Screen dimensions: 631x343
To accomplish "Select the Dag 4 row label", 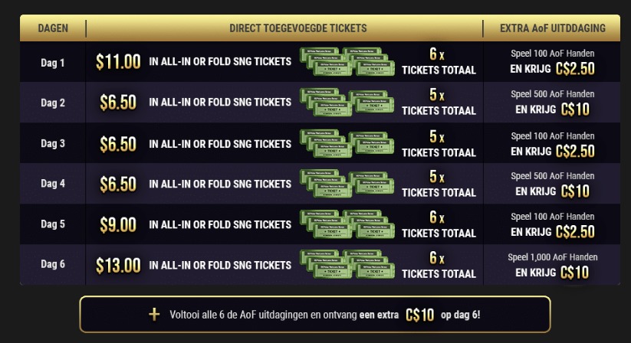I will click(53, 184).
